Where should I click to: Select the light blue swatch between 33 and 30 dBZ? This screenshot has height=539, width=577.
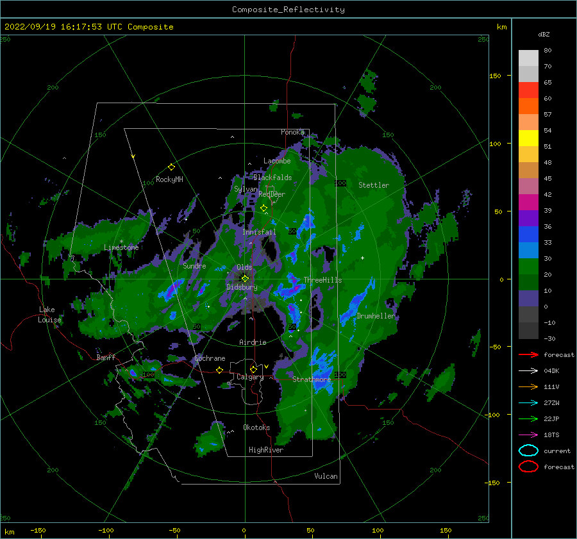[x=528, y=250]
